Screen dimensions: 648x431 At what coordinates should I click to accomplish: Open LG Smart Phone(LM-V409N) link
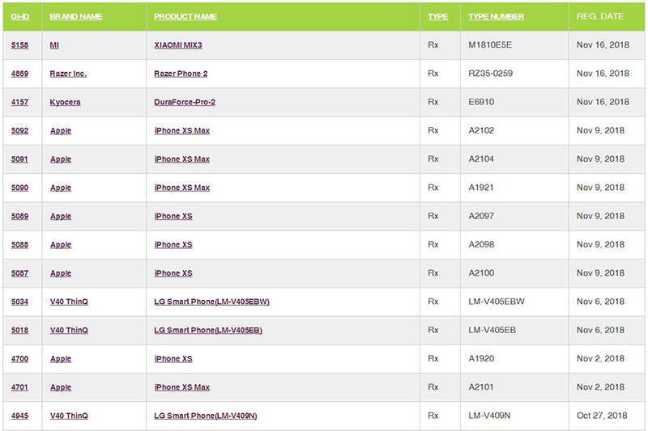(206, 416)
